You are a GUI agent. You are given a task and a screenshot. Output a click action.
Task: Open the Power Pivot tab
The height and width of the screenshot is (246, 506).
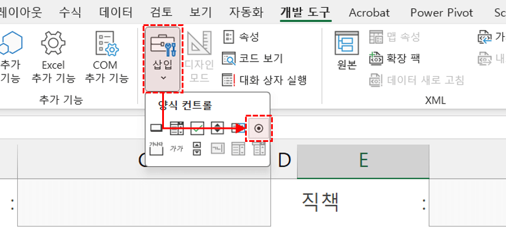tap(441, 12)
